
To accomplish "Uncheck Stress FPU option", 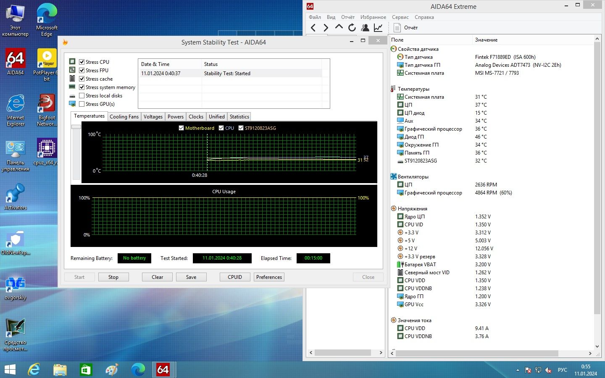I will tap(82, 70).
